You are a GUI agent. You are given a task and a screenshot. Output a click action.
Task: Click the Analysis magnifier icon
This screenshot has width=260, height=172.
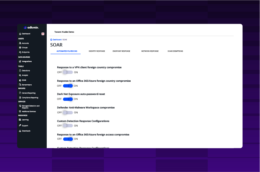20,75
